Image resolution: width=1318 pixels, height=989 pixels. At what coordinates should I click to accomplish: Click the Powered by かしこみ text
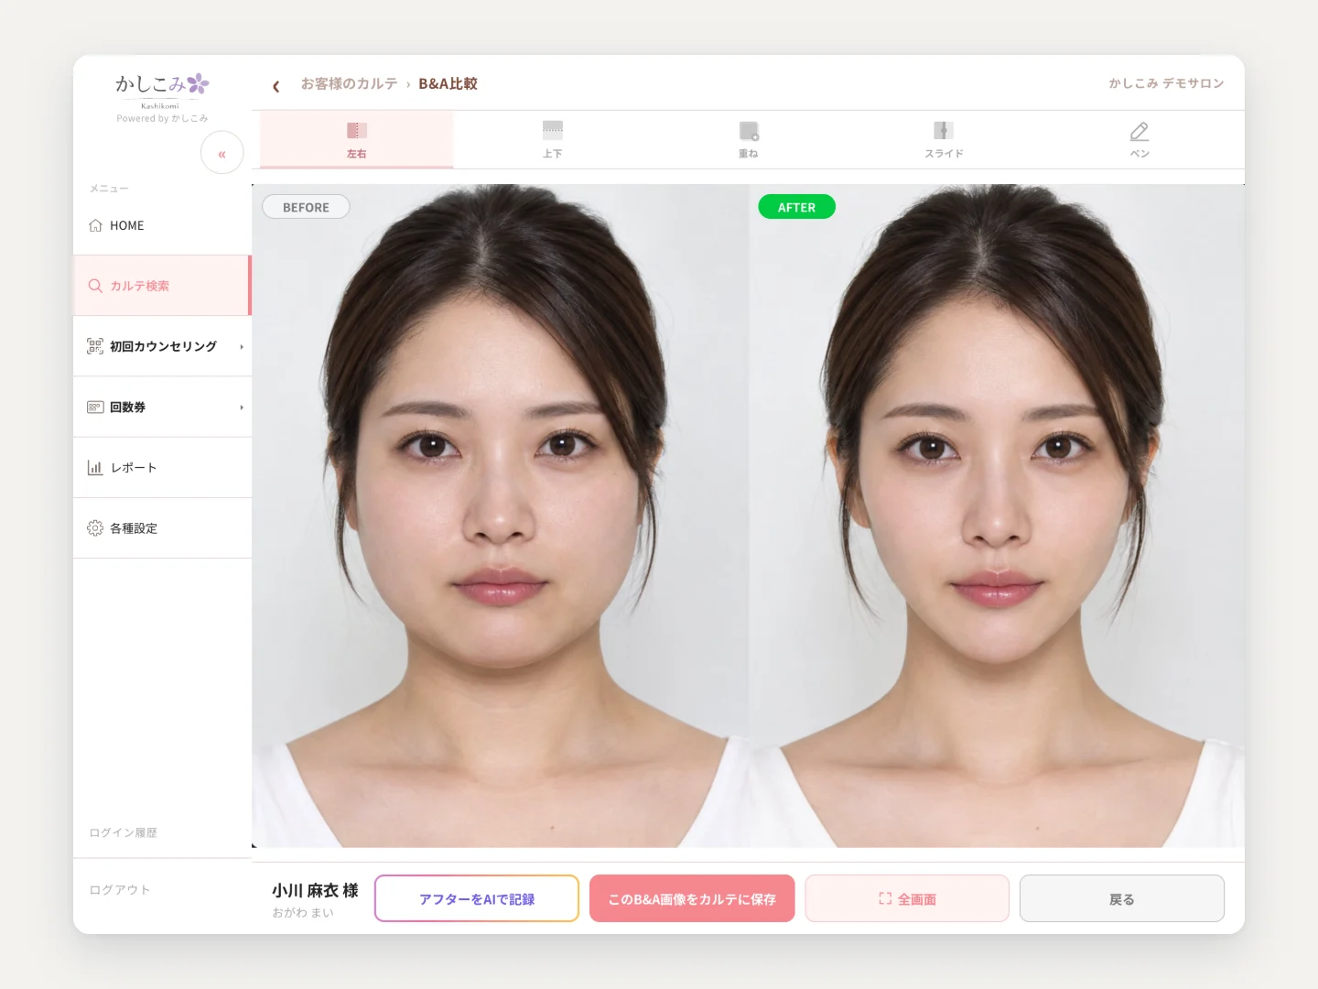tap(162, 118)
